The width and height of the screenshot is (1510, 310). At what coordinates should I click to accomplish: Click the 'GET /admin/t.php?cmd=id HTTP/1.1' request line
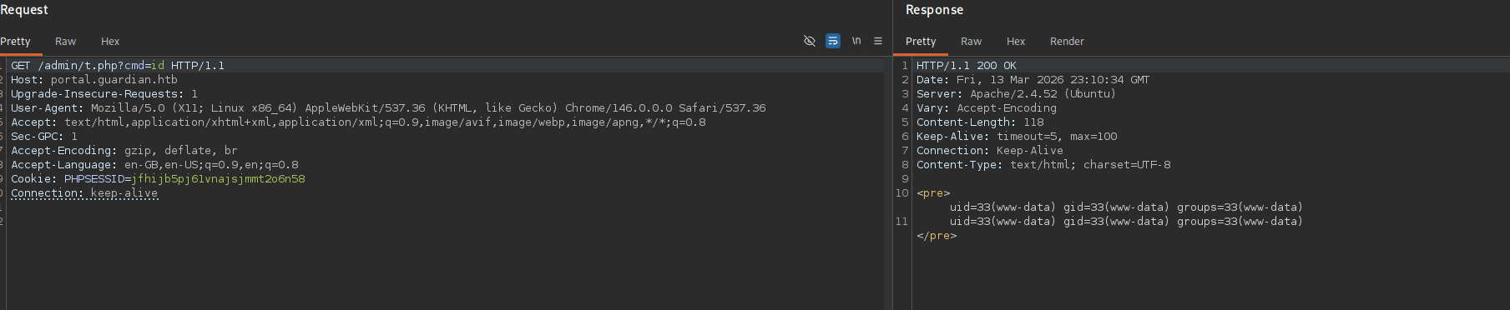coord(118,66)
